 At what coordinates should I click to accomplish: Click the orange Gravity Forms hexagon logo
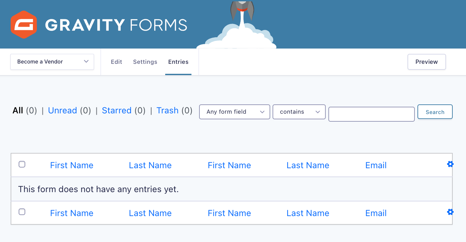[x=23, y=25]
